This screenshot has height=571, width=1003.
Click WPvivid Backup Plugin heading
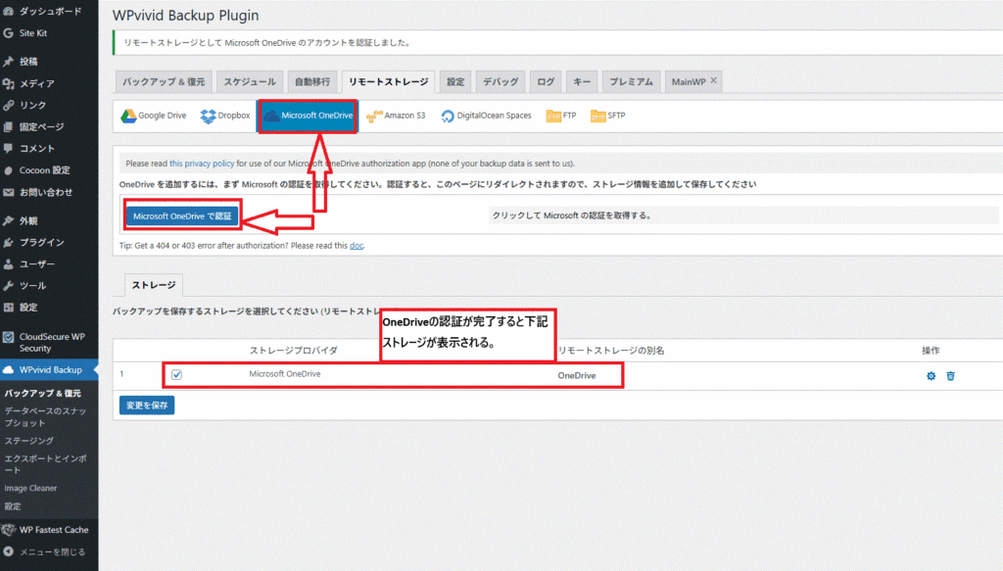(x=185, y=15)
